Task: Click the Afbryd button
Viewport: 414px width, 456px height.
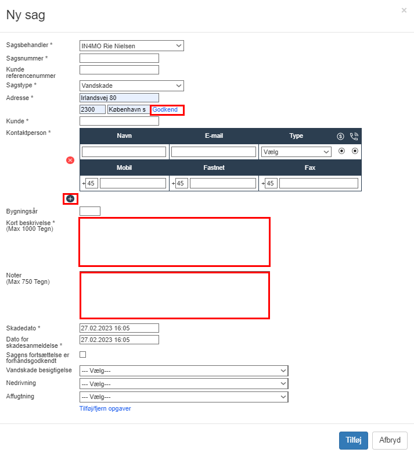Action: point(390,440)
